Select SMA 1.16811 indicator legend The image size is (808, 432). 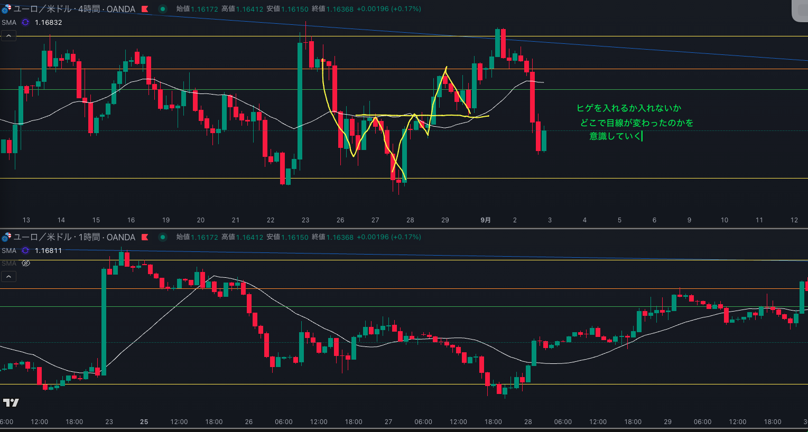click(32, 250)
